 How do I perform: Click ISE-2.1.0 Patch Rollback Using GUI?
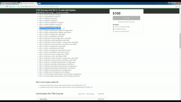coord(50,24)
